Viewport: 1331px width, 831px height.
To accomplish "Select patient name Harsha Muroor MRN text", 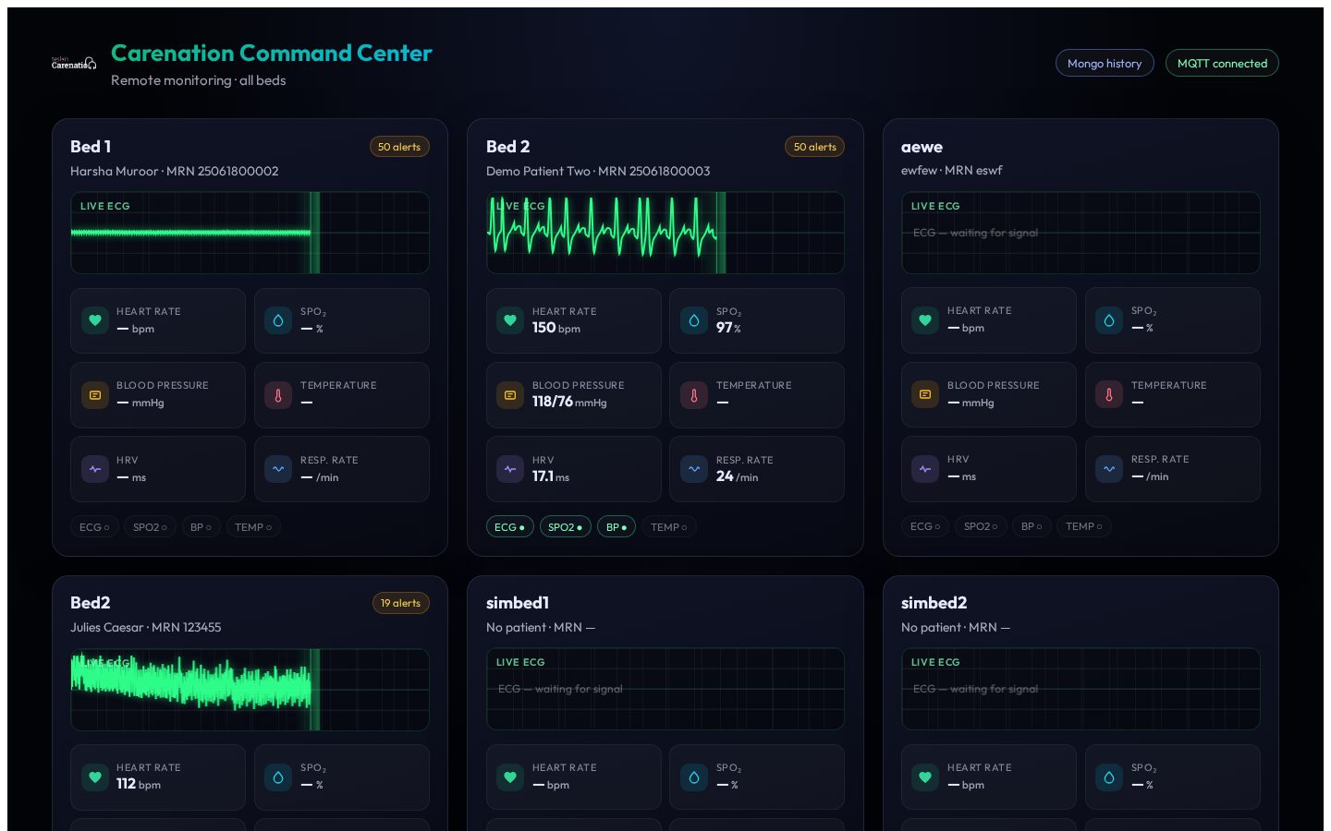I will coord(174,171).
